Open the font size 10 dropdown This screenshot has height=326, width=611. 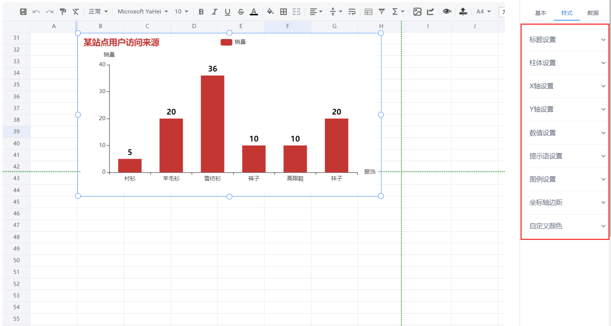[181, 12]
